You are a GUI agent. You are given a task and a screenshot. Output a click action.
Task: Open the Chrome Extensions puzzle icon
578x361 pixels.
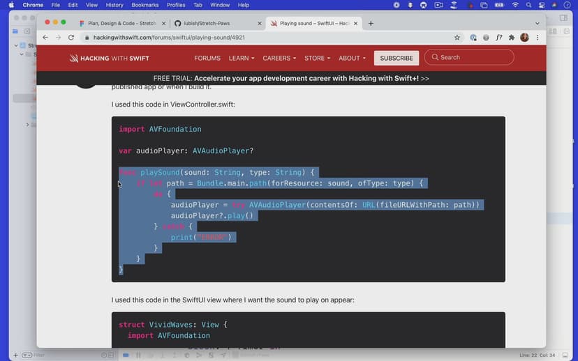512,38
